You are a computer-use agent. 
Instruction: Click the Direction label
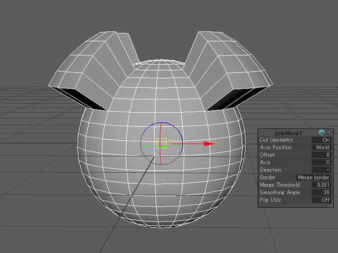point(270,170)
